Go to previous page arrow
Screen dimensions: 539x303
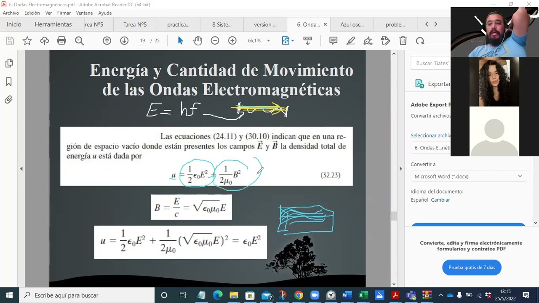[x=107, y=41]
